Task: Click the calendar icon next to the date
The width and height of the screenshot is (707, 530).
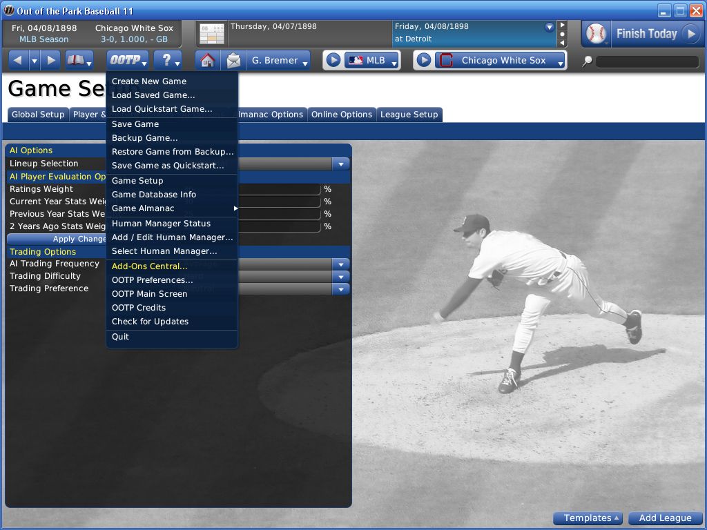Action: (x=211, y=34)
